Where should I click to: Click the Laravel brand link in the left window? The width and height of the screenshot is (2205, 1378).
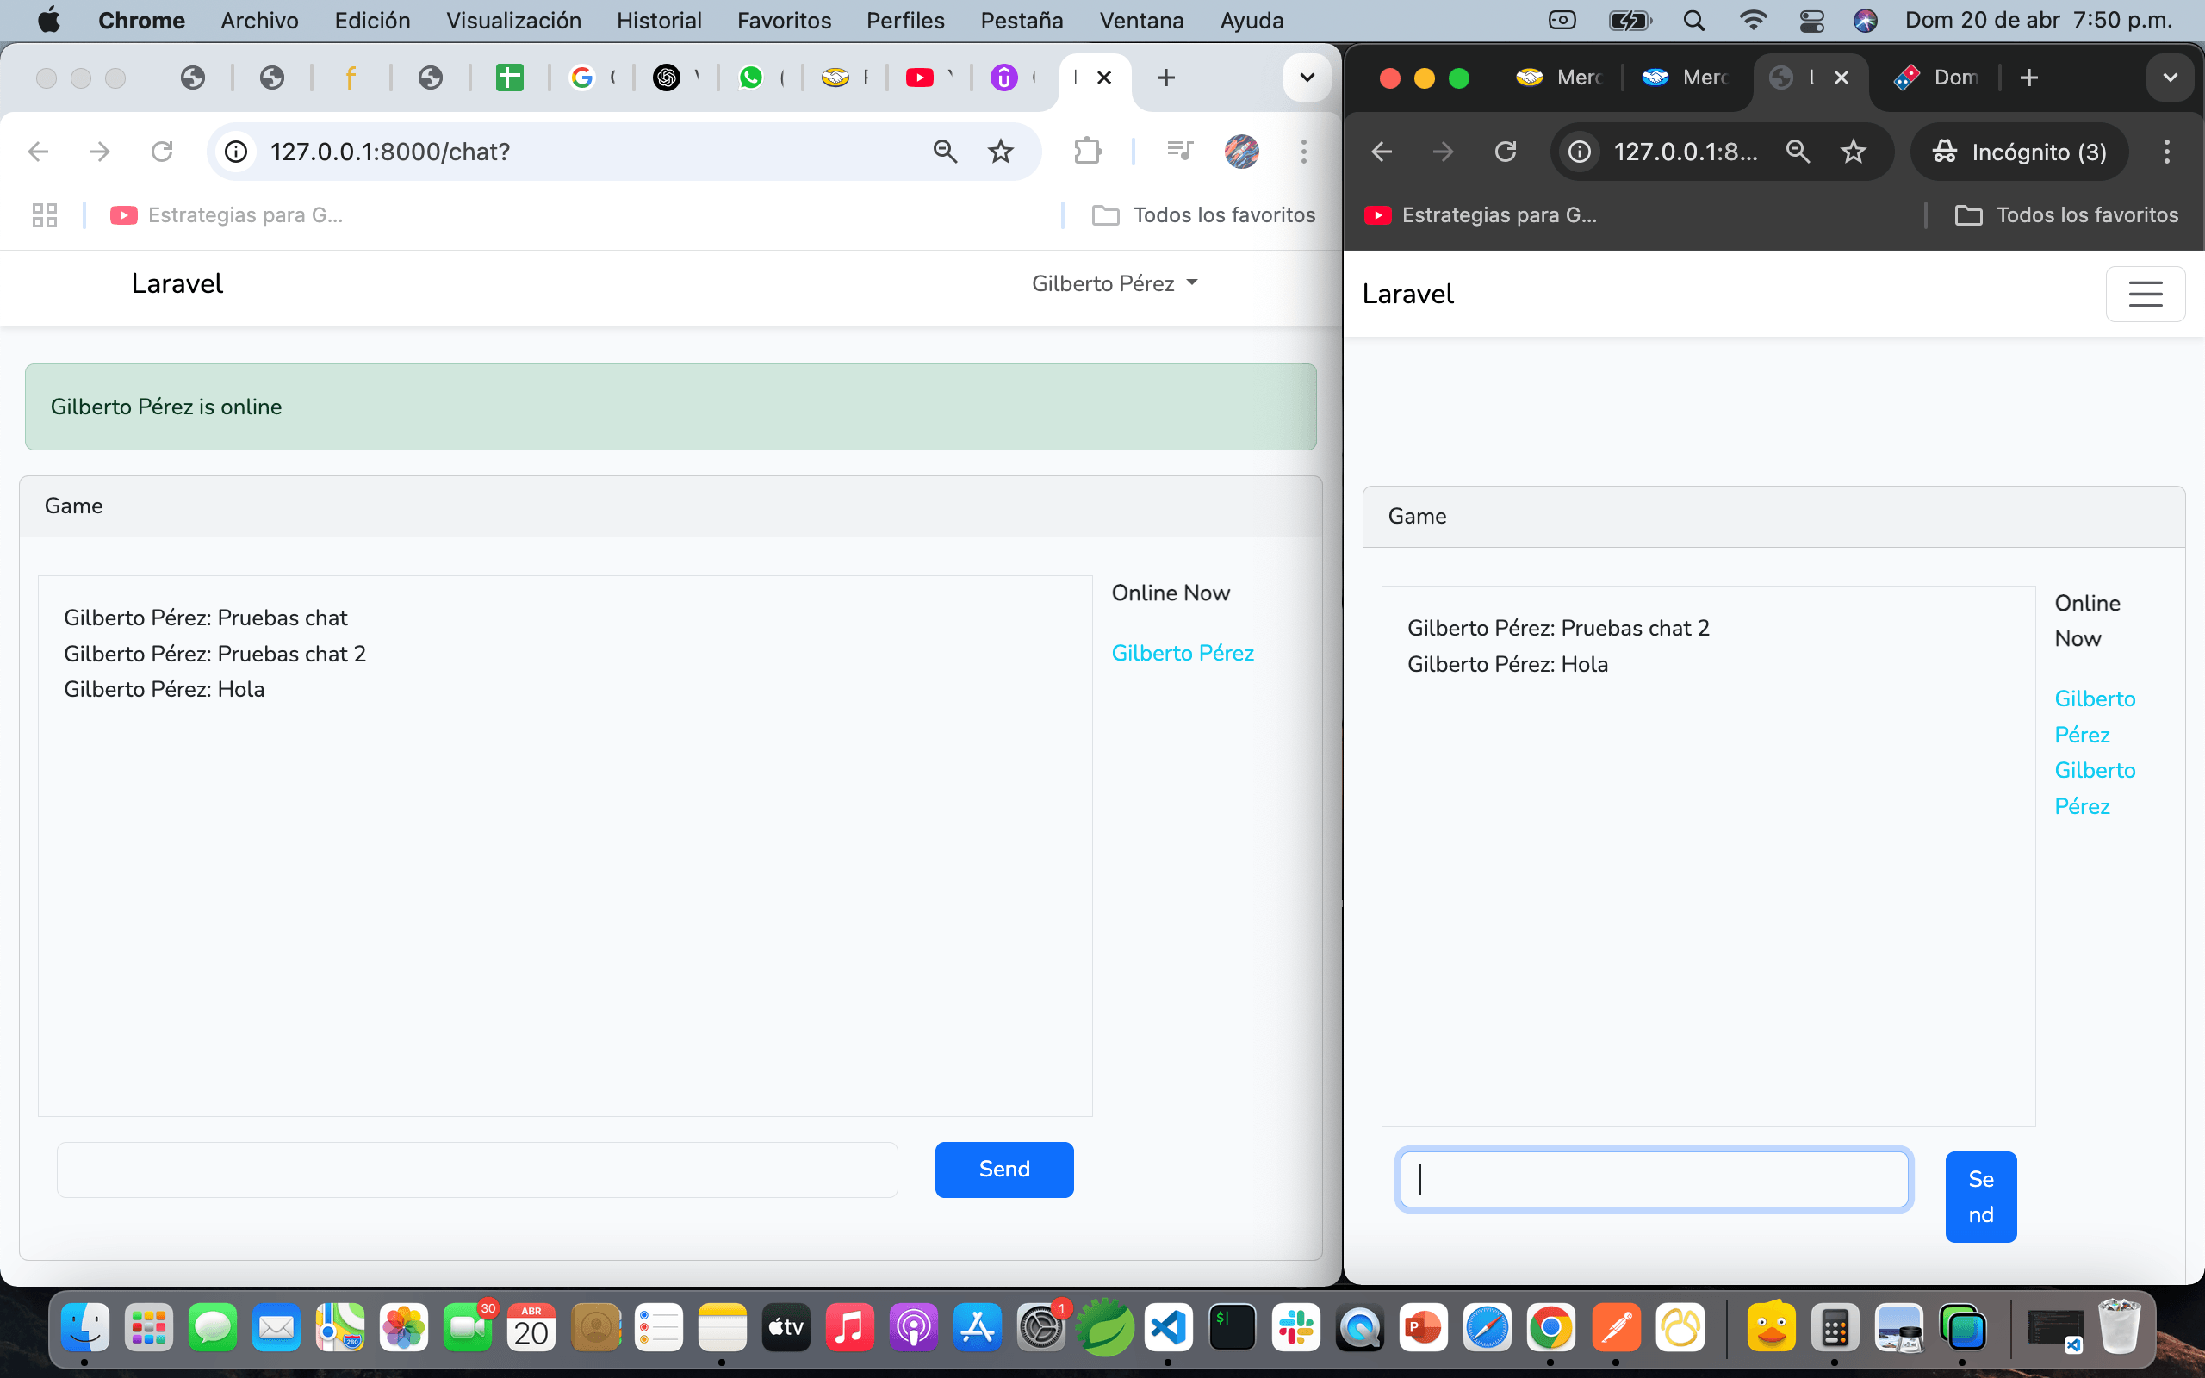[x=177, y=283]
